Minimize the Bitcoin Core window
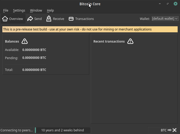Viewport: 180px width, 134px height. [x=160, y=4]
